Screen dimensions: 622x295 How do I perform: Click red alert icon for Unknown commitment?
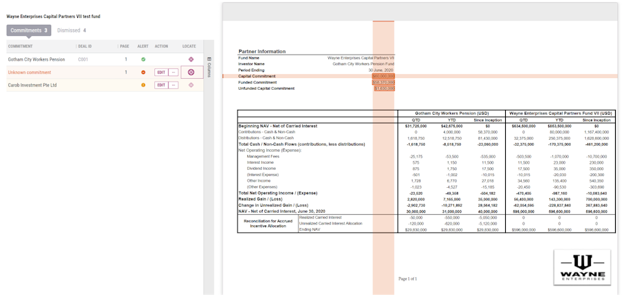click(143, 72)
